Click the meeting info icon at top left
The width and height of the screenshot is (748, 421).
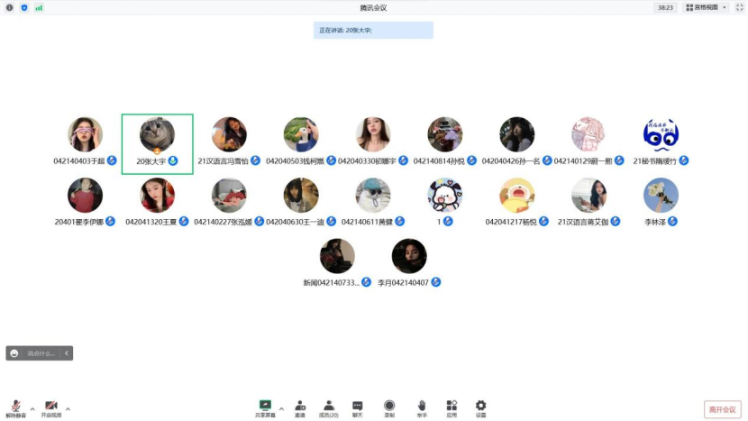tap(10, 7)
